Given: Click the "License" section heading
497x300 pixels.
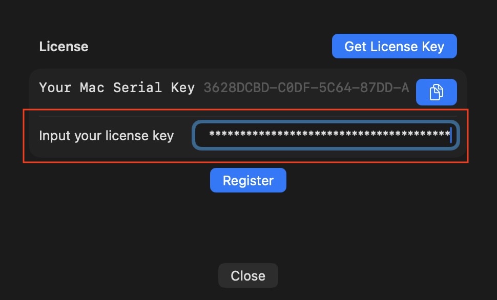Looking at the screenshot, I should (64, 47).
